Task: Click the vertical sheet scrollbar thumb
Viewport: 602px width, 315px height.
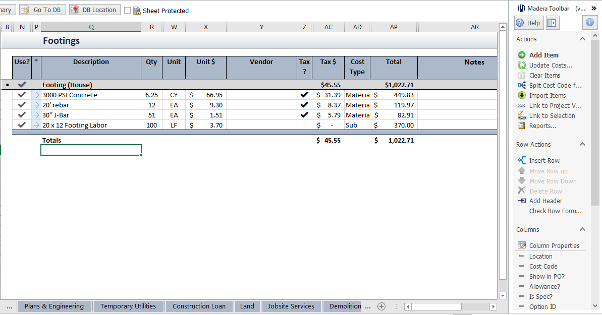Action: pyautogui.click(x=503, y=155)
